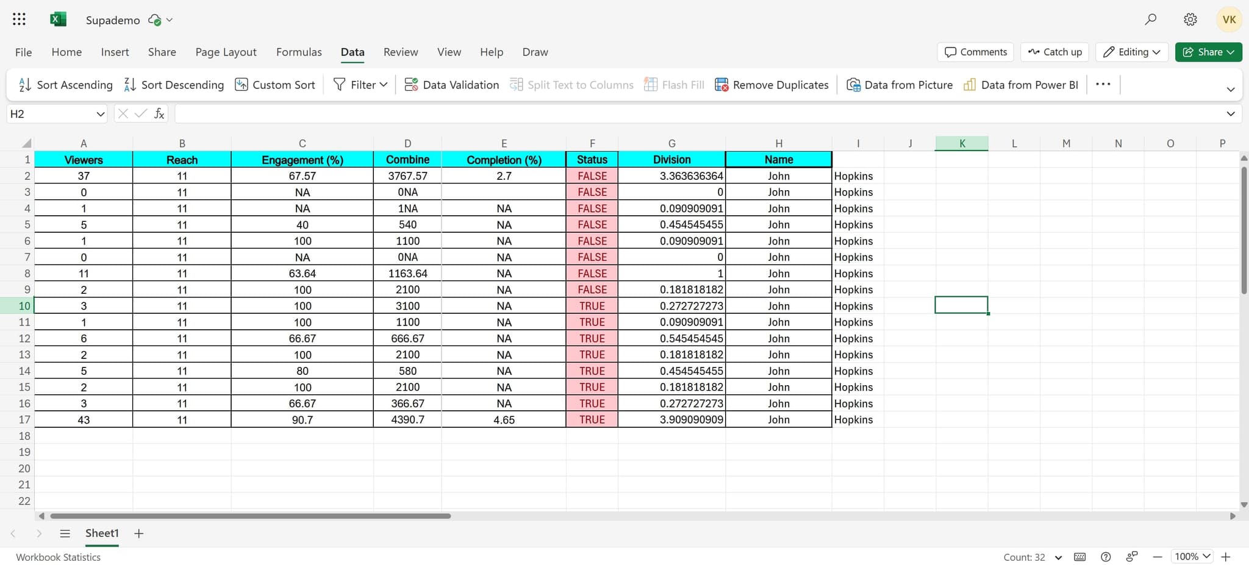This screenshot has height=565, width=1249.
Task: Click the Catch up button
Action: 1054,52
